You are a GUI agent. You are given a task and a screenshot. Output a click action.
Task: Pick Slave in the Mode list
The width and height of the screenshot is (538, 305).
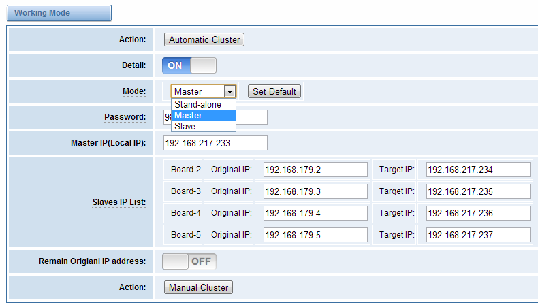(203, 126)
